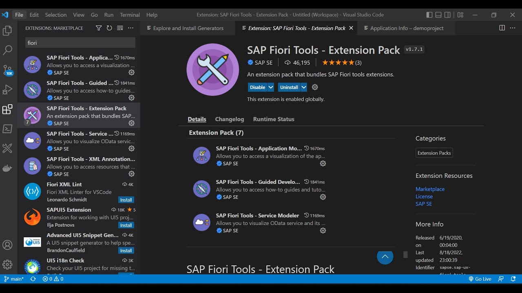The width and height of the screenshot is (522, 293).
Task: Open the Selection menu
Action: point(56,15)
